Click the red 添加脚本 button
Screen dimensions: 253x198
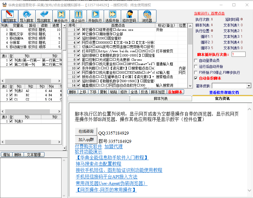pos(175,92)
